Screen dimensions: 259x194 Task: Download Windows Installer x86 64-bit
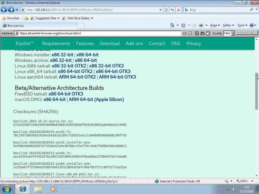point(87,55)
